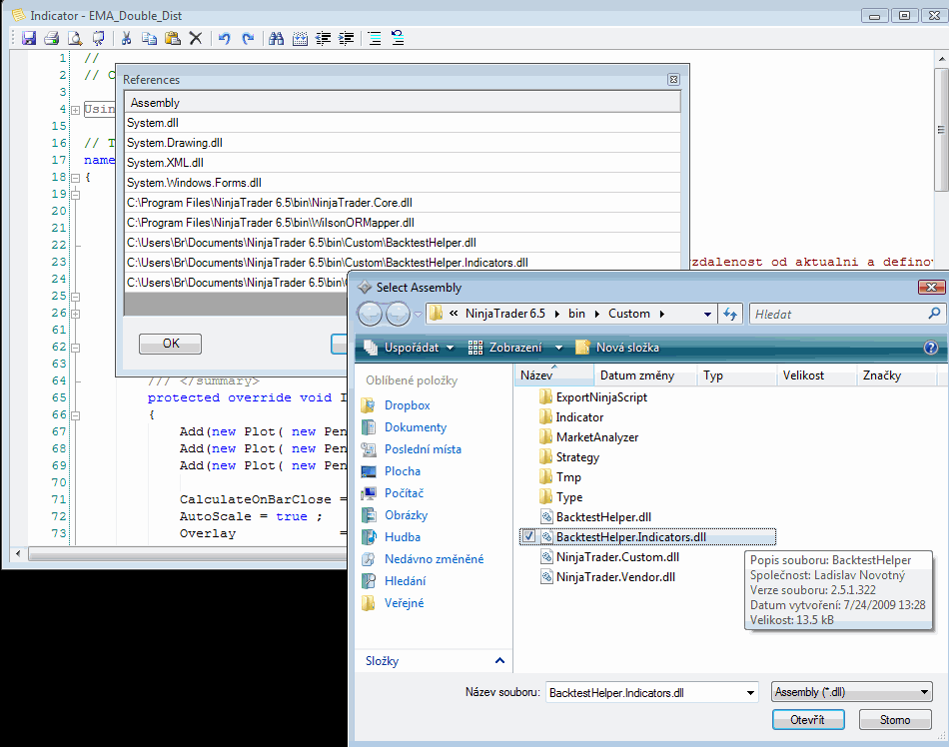
Task: Click the Print icon in editor toolbar
Action: coord(51,38)
